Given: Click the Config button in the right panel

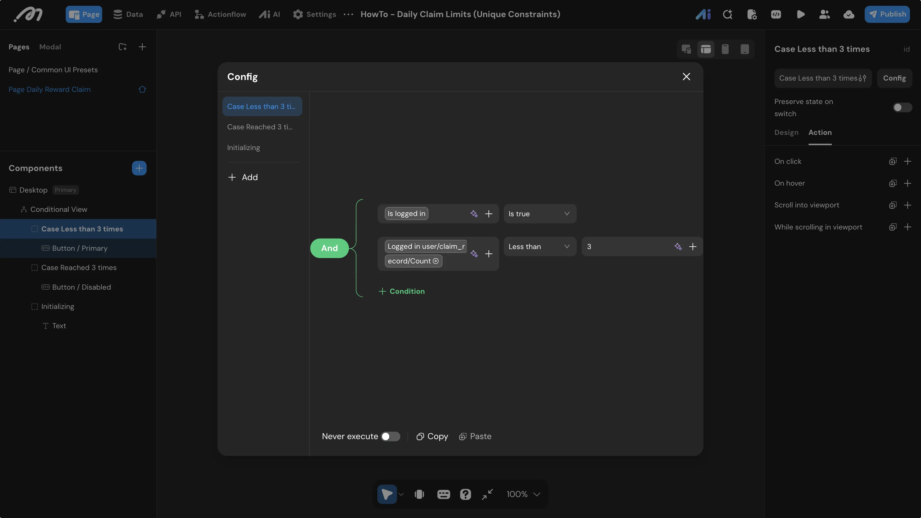Looking at the screenshot, I should coord(894,78).
